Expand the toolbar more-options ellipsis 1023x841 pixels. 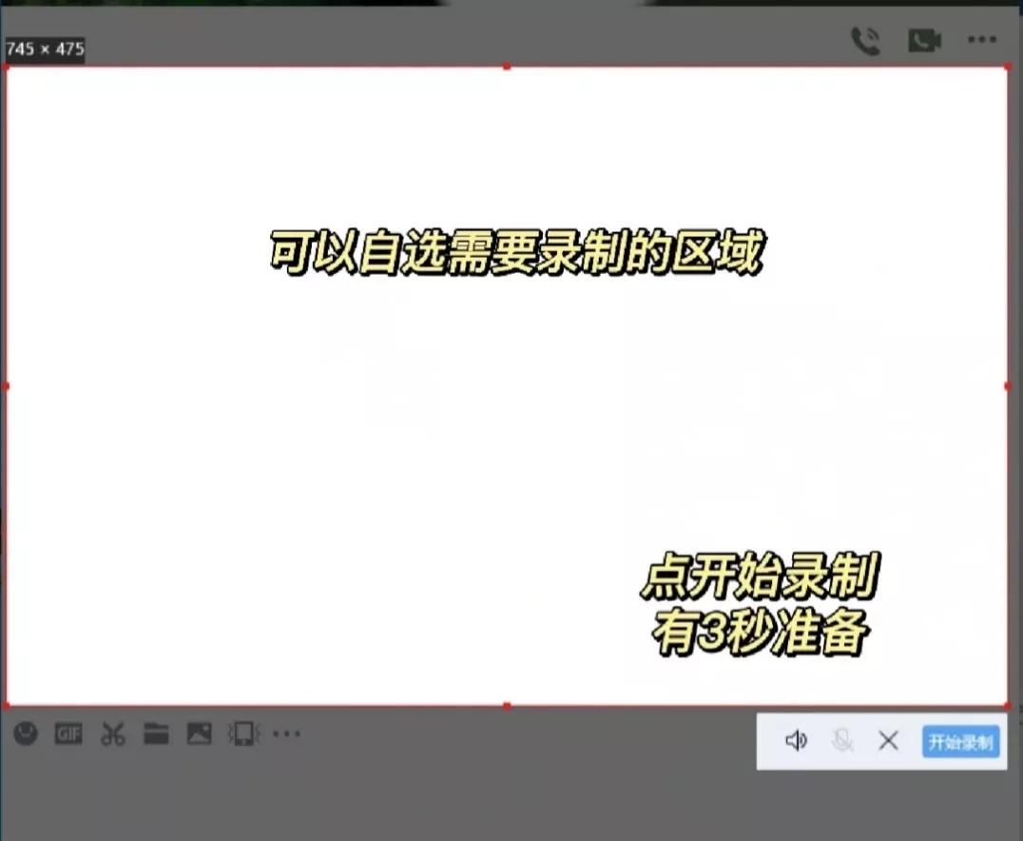[286, 733]
